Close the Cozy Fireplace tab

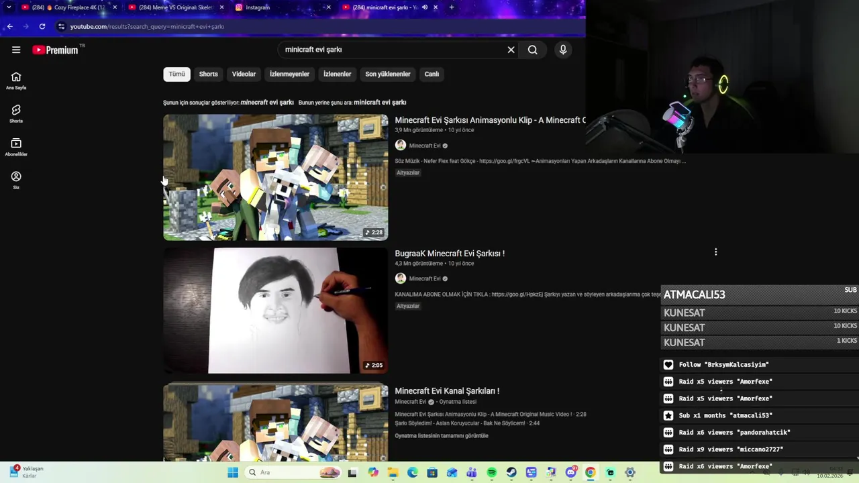(115, 7)
